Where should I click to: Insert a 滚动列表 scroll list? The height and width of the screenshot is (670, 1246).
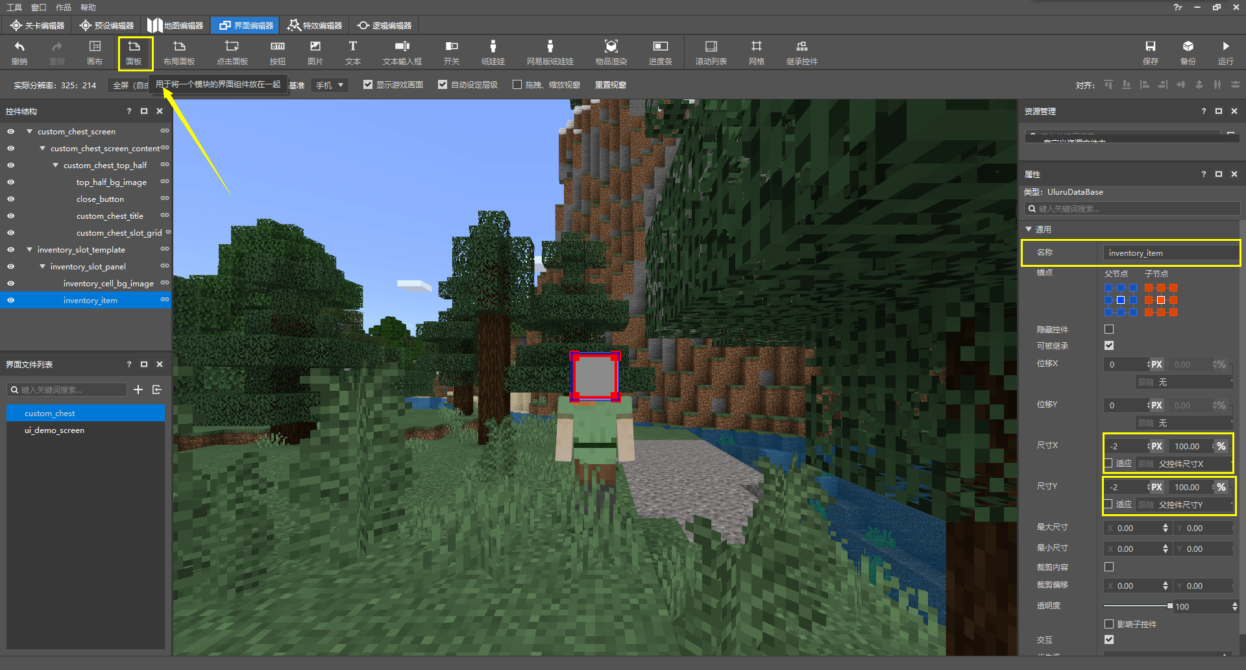point(711,53)
